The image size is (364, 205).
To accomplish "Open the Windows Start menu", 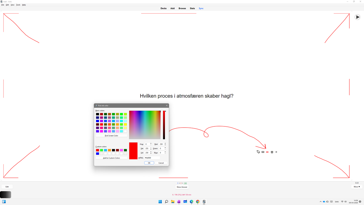I will (160, 202).
